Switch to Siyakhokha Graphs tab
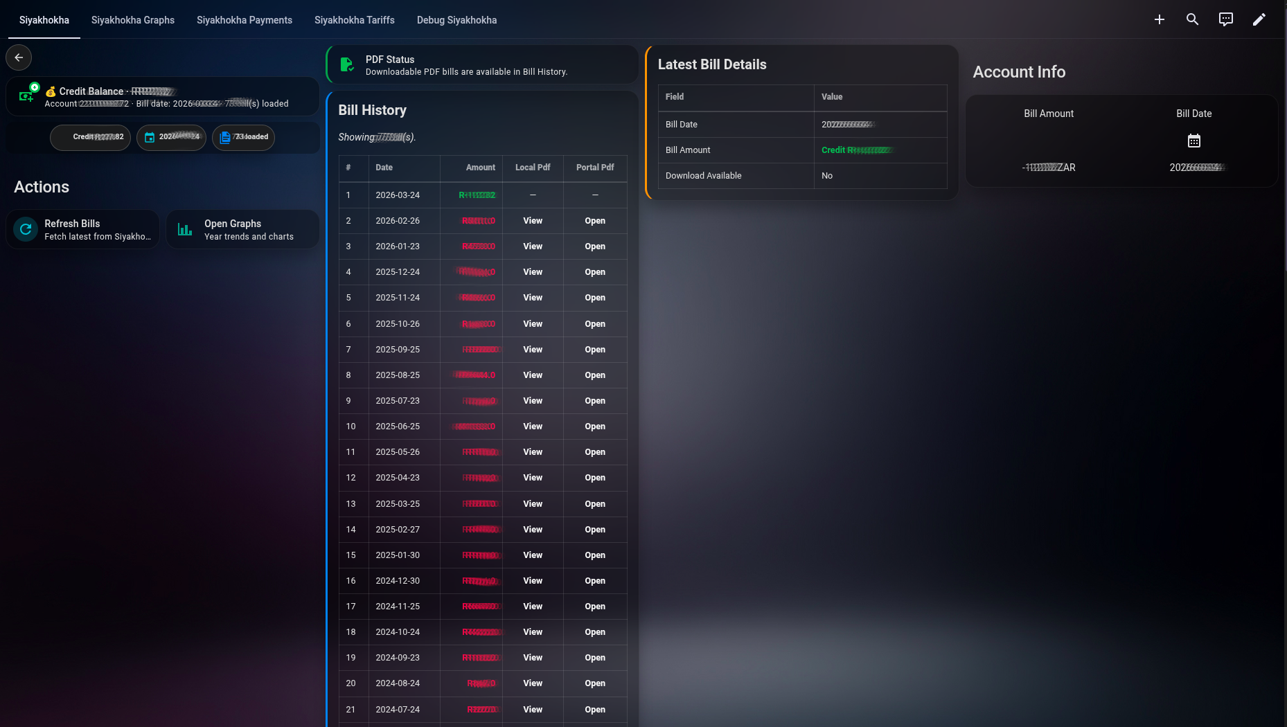 click(133, 20)
